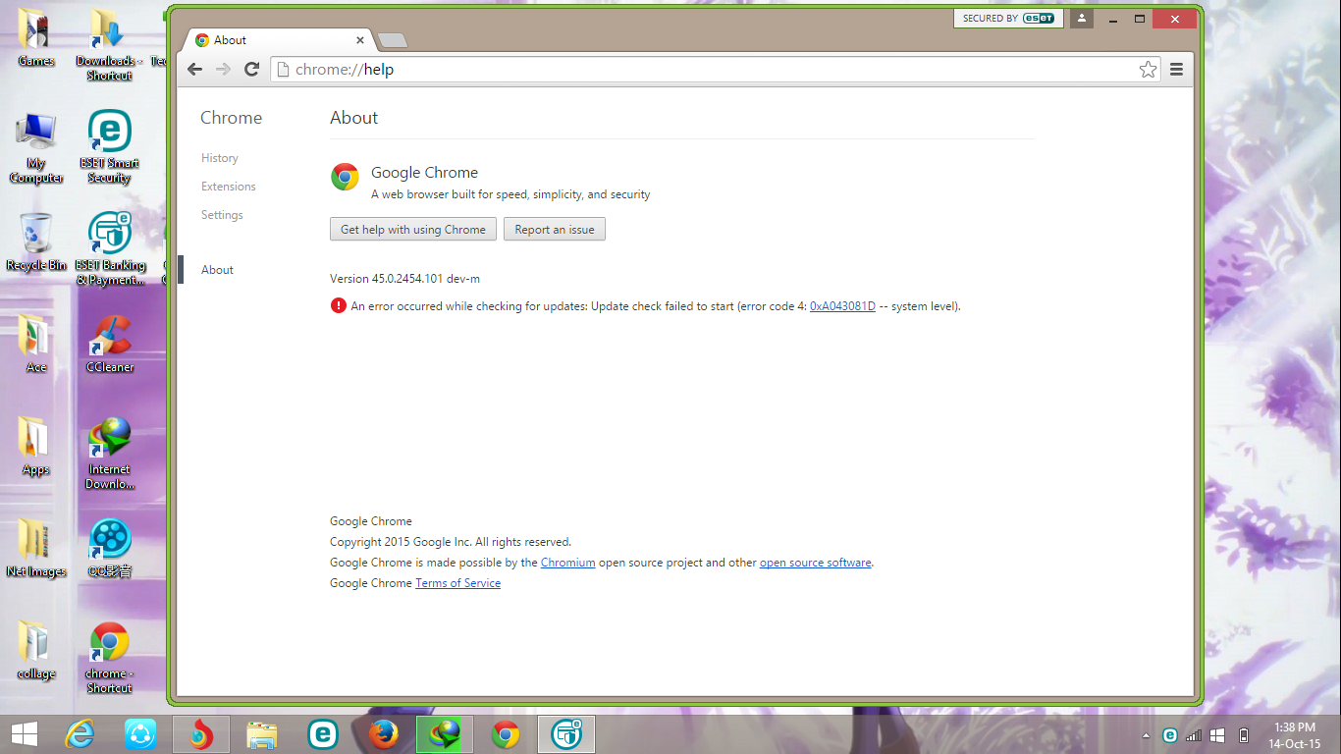Open SHAREit from the taskbar

(139, 734)
